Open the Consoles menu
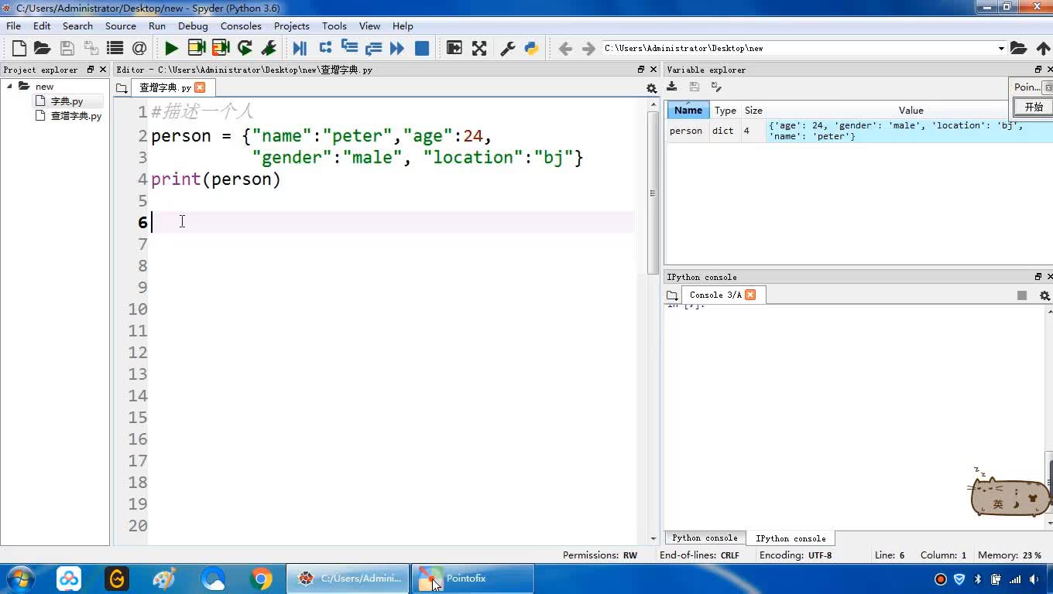The height and width of the screenshot is (594, 1053). (x=240, y=26)
